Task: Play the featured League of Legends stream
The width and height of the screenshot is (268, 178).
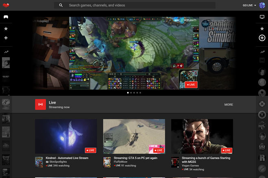Action: tap(134, 53)
